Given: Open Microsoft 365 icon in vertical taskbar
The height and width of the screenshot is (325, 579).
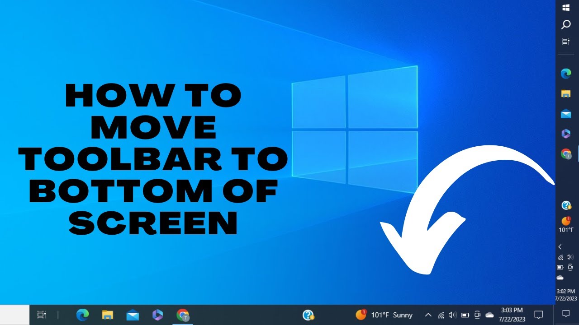Looking at the screenshot, I should click(x=566, y=134).
